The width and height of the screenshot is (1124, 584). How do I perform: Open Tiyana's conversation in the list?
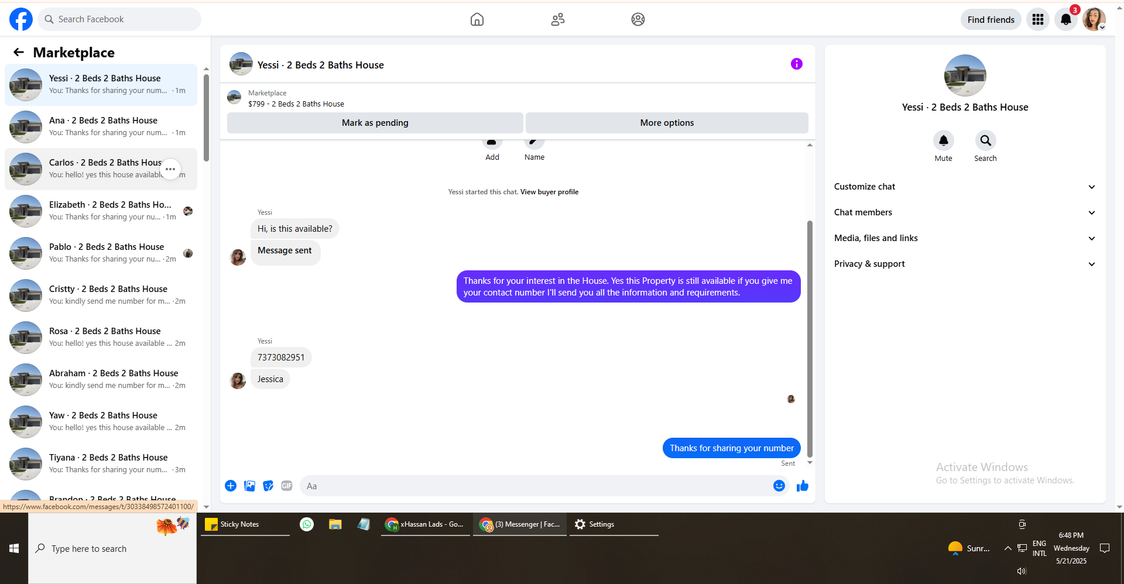101,464
